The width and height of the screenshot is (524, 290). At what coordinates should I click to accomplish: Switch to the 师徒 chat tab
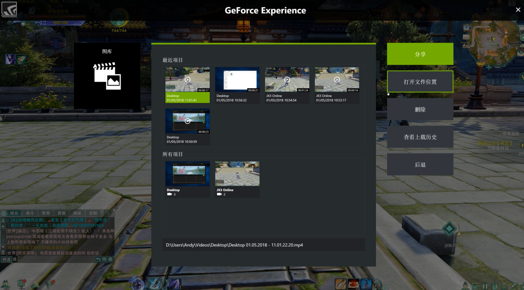pos(77,213)
